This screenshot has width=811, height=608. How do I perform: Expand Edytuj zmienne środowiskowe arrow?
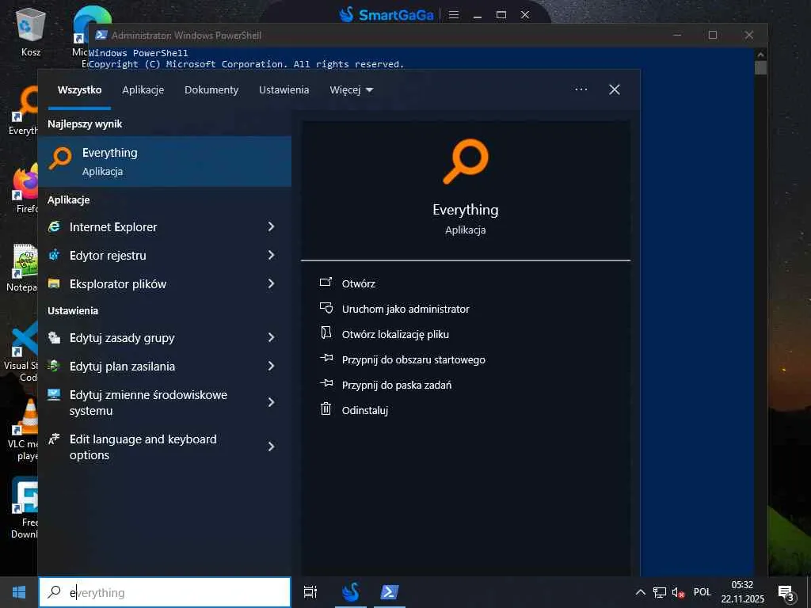[x=271, y=402]
